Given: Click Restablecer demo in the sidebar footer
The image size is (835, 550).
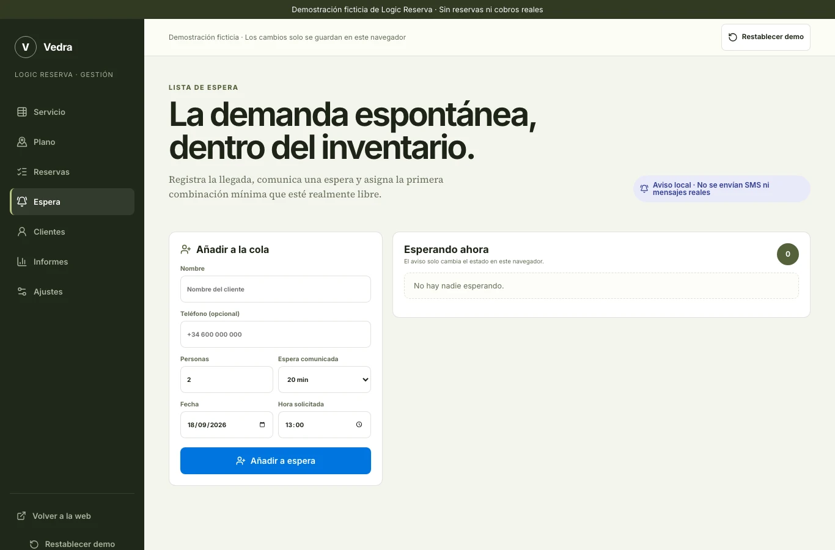Looking at the screenshot, I should (x=72, y=544).
